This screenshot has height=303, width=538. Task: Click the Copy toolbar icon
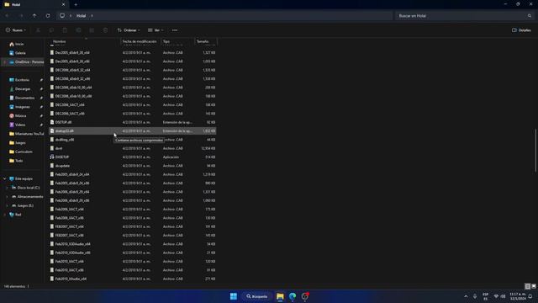tap(51, 30)
